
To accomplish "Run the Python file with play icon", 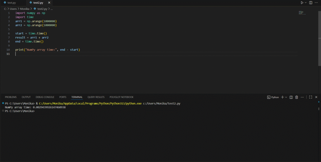I will 302,3.
